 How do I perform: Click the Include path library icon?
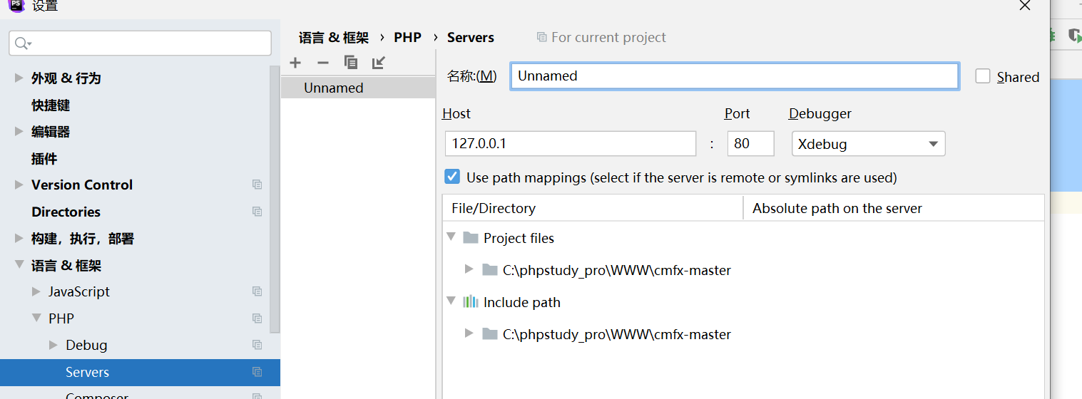(470, 302)
